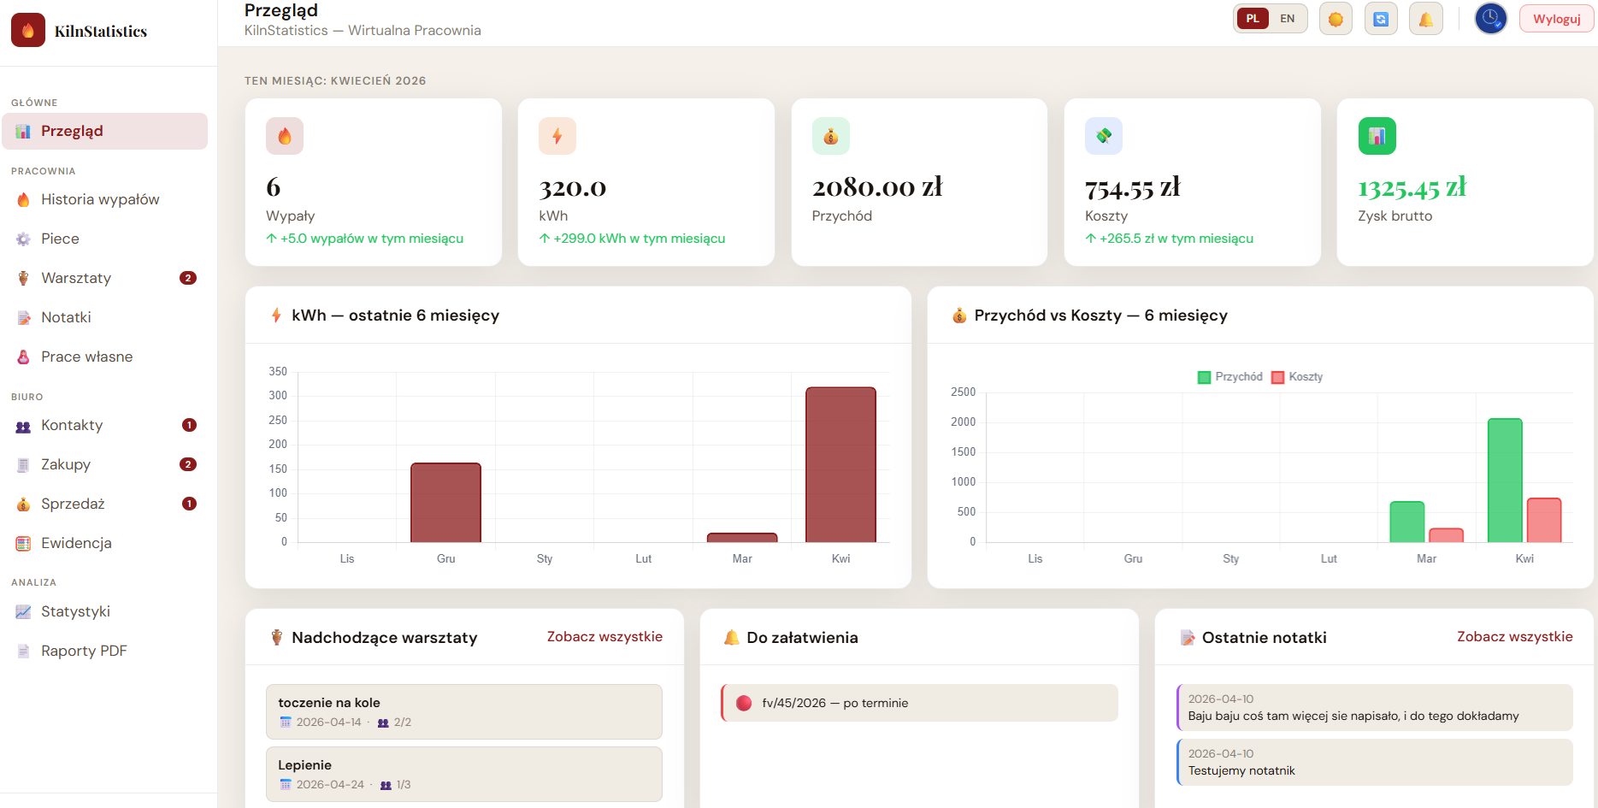This screenshot has height=808, width=1598.
Task: Click the Ewidencja calendar icon in the sidebar
Action: [x=24, y=544]
